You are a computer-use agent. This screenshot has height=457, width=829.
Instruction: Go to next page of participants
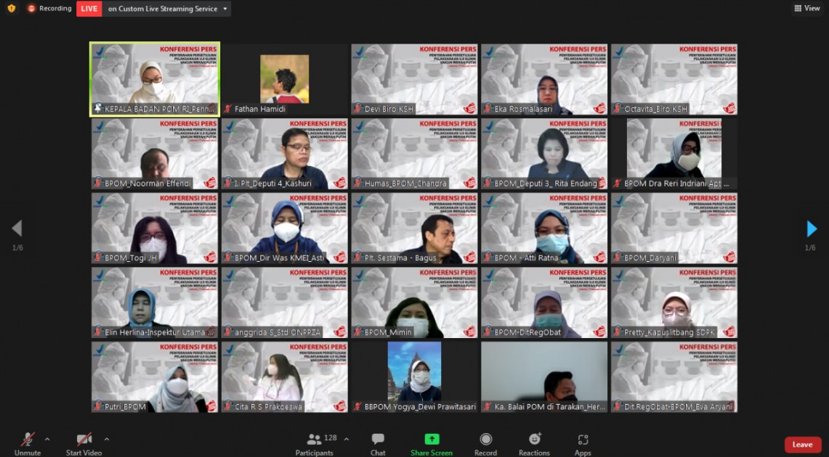pyautogui.click(x=812, y=229)
